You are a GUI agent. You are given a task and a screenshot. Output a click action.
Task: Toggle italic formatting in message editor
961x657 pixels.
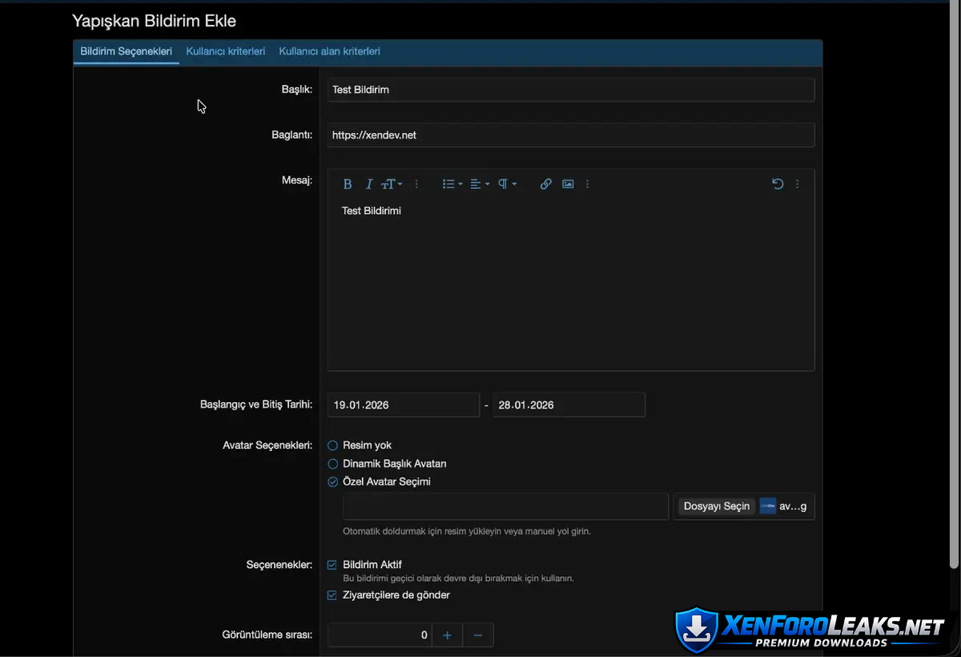(368, 184)
